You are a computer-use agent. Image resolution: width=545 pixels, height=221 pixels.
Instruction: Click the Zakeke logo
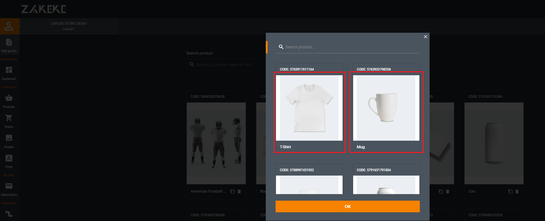(44, 9)
